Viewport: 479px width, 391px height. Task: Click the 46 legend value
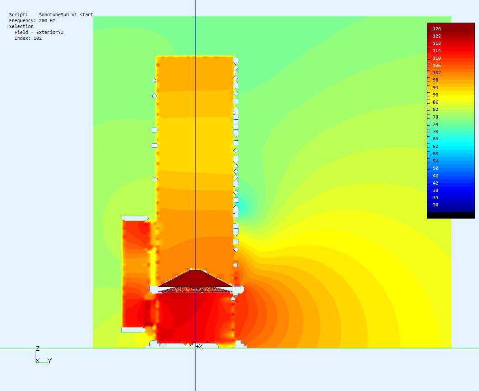[x=435, y=176]
